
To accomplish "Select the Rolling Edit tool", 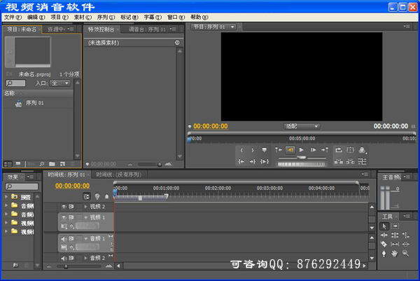I will click(x=395, y=235).
